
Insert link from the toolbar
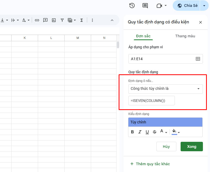click(x=37, y=20)
